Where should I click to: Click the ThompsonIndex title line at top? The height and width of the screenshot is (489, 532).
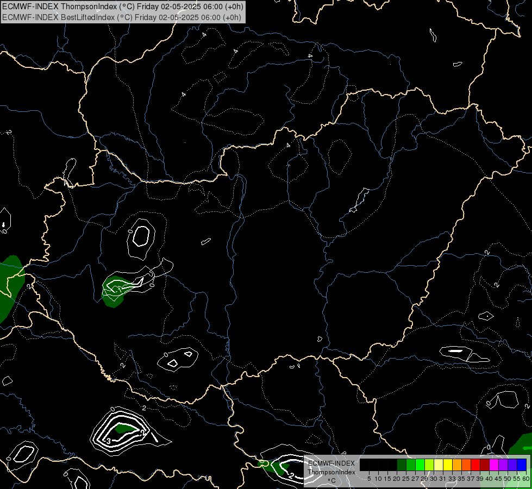pyautogui.click(x=122, y=6)
